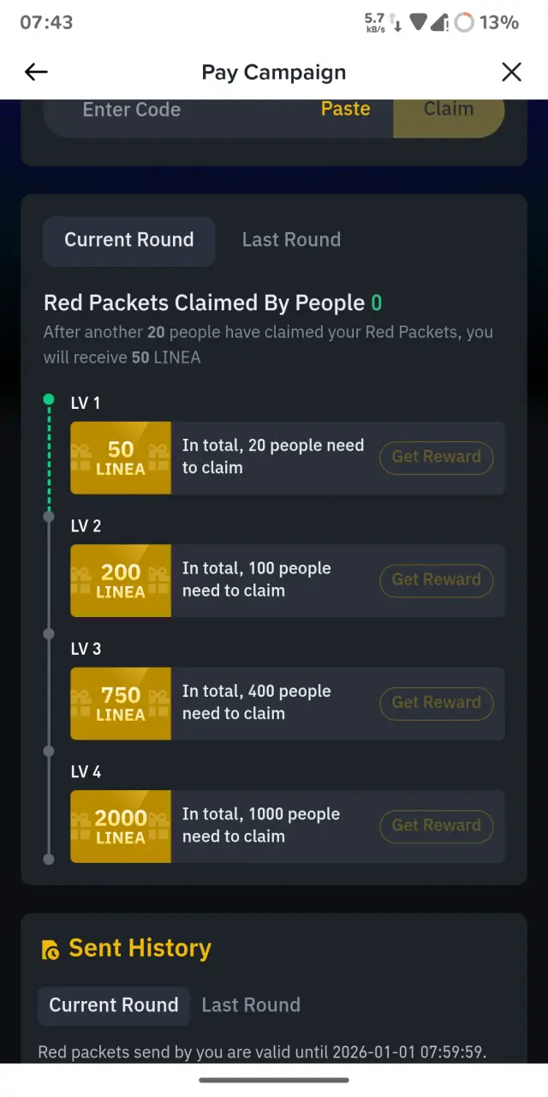Select the 750 LINEA gift packet
The height and width of the screenshot is (1097, 548).
click(x=121, y=704)
